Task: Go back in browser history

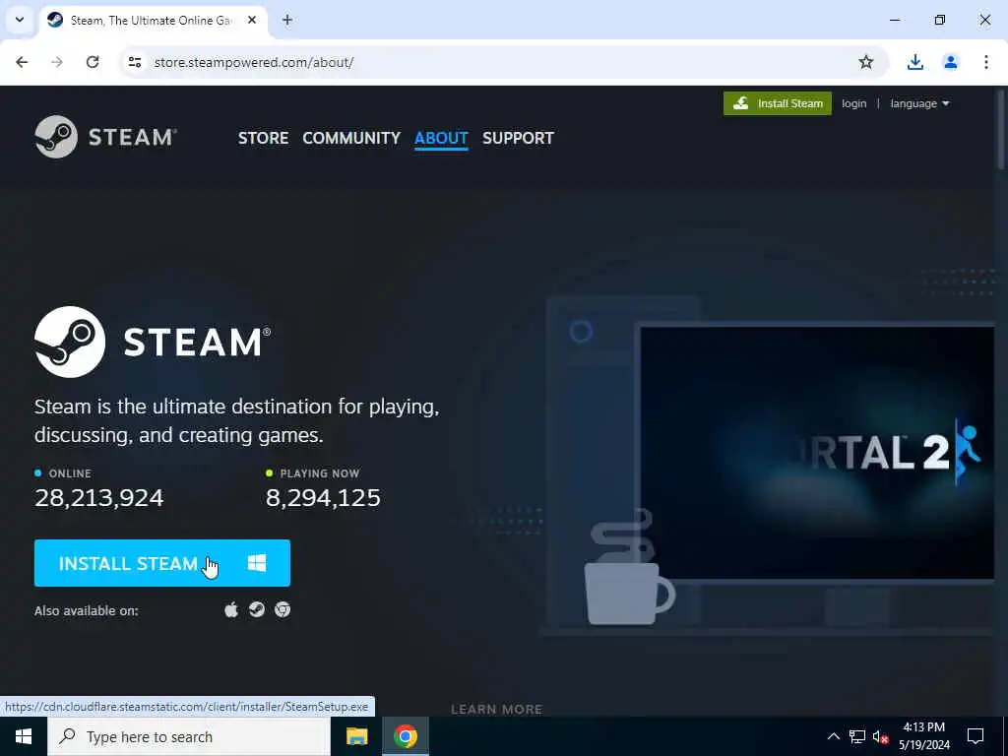Action: [x=22, y=62]
